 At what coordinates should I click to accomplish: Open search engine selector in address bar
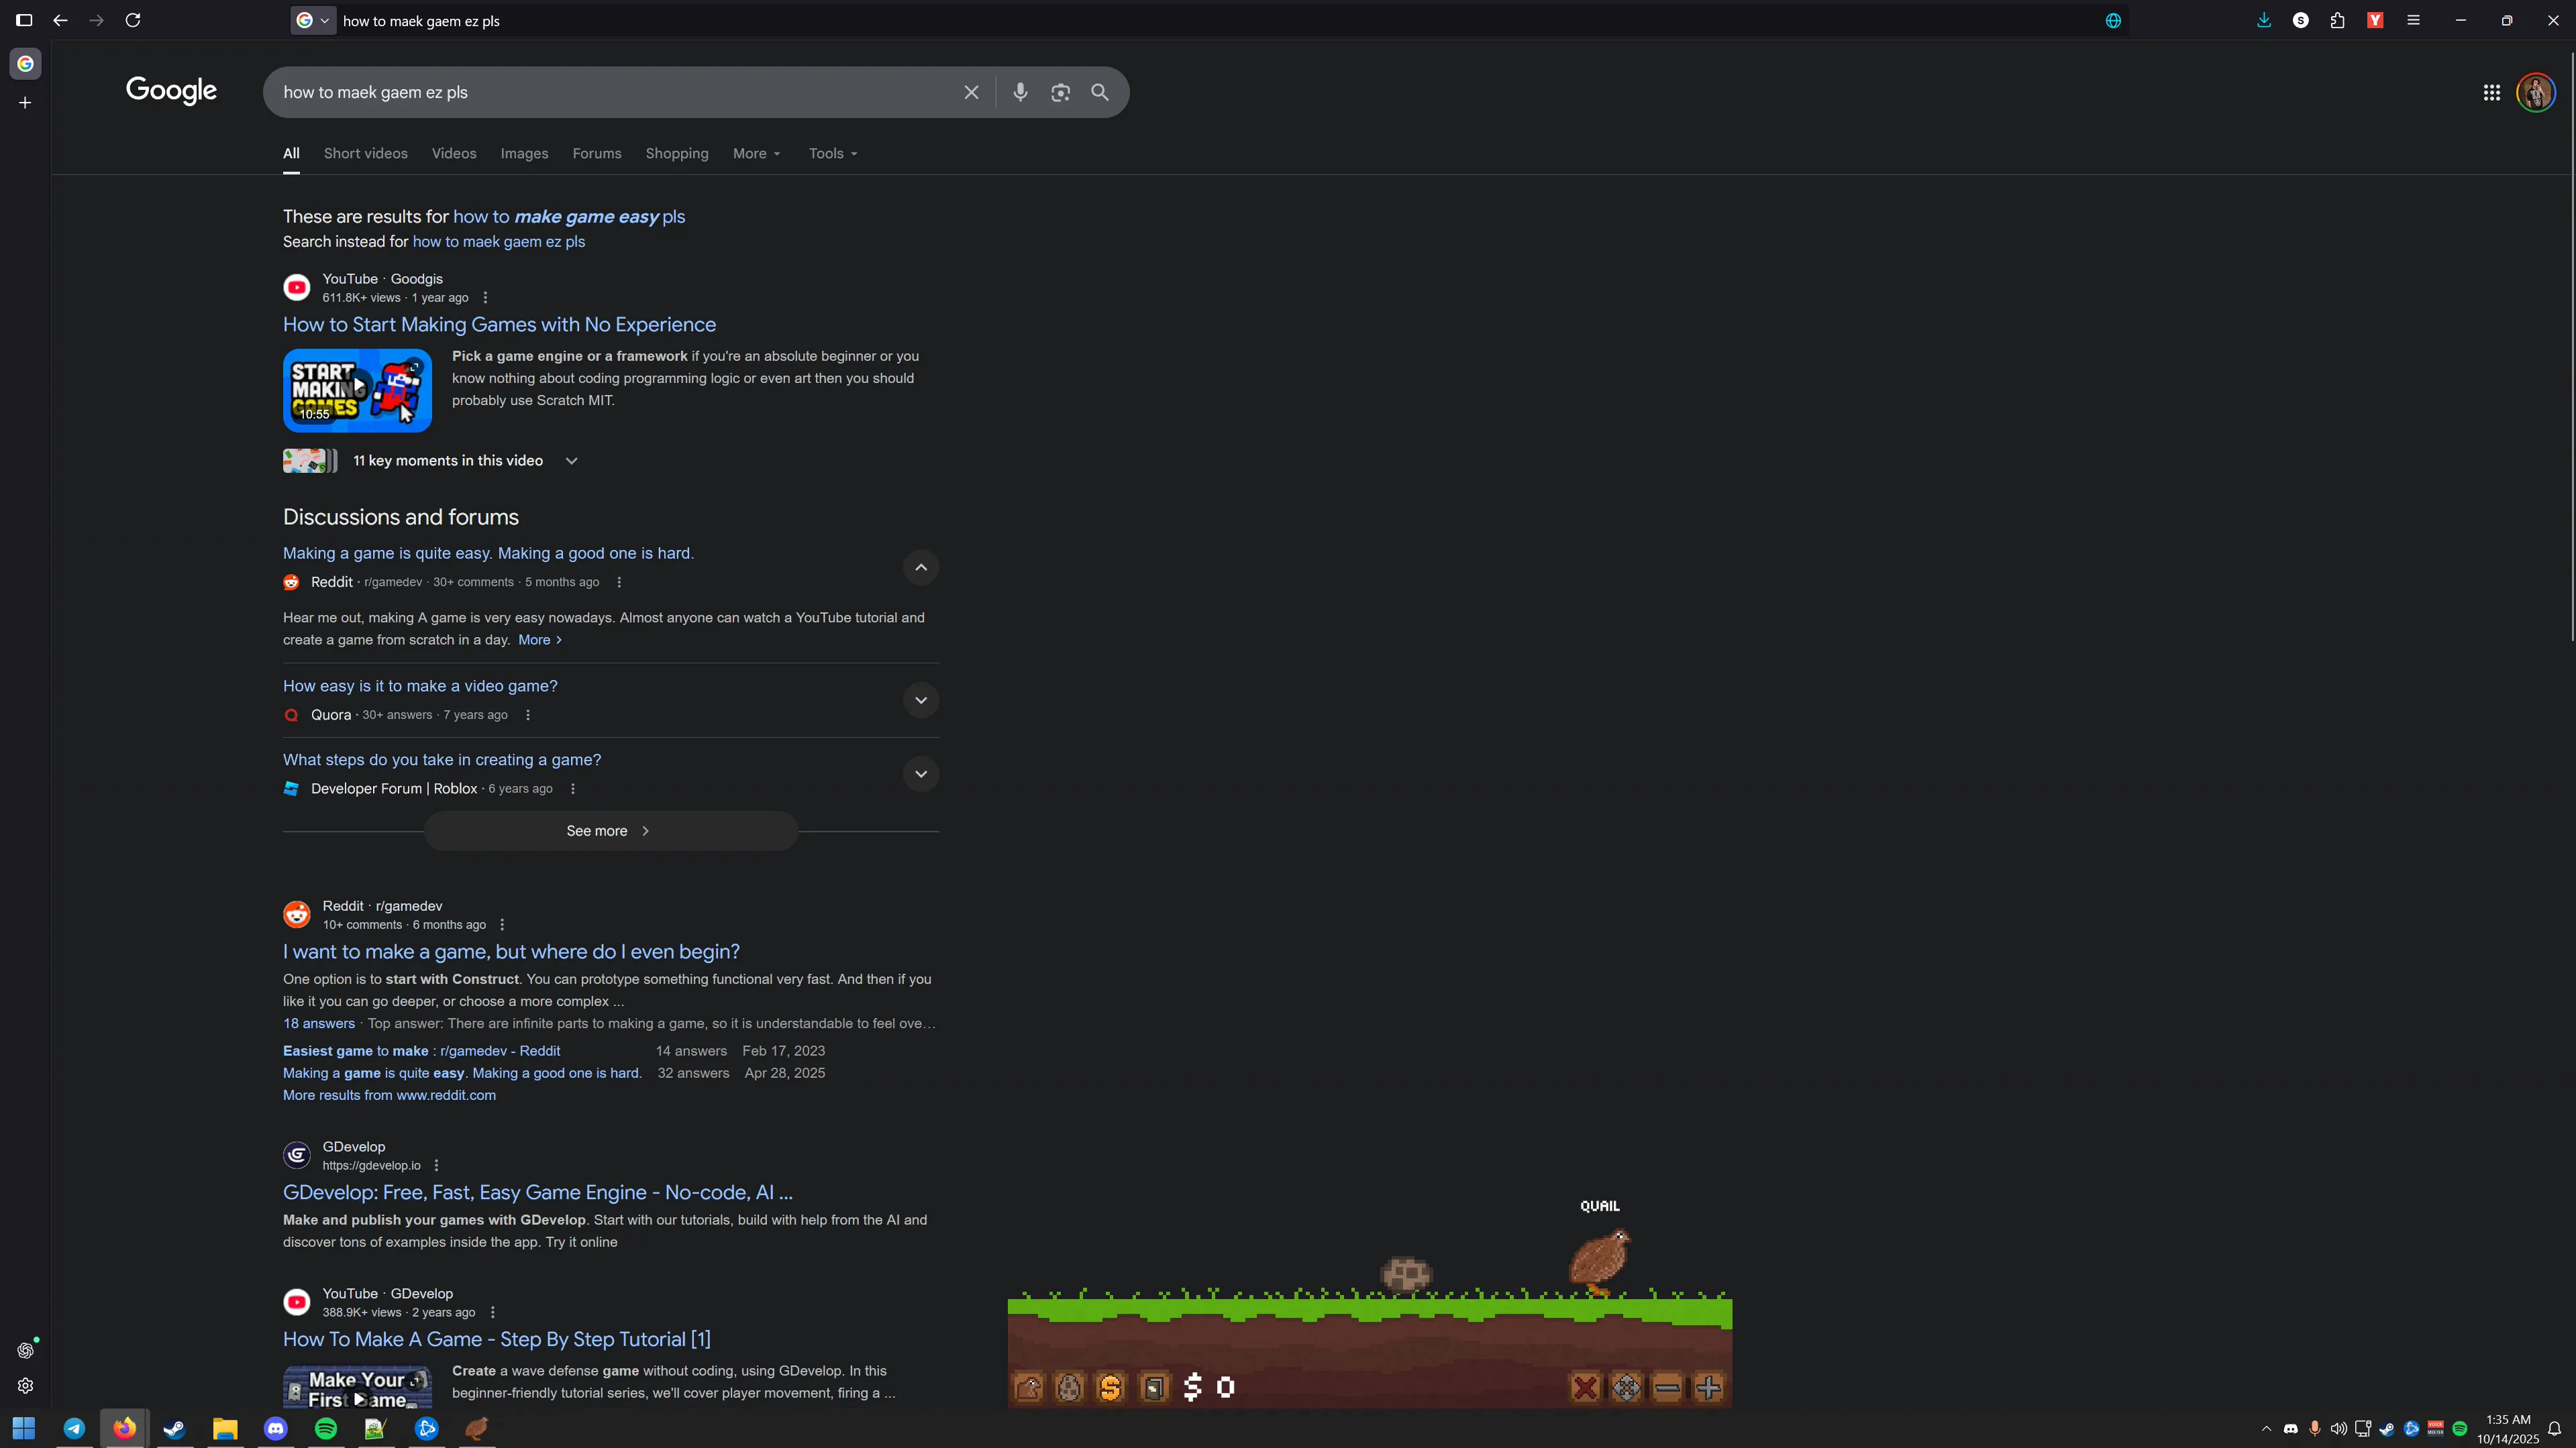pos(313,20)
